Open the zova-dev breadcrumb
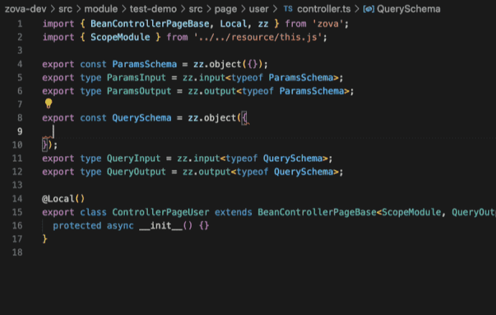Viewport: 496px width, 315px height. point(24,9)
